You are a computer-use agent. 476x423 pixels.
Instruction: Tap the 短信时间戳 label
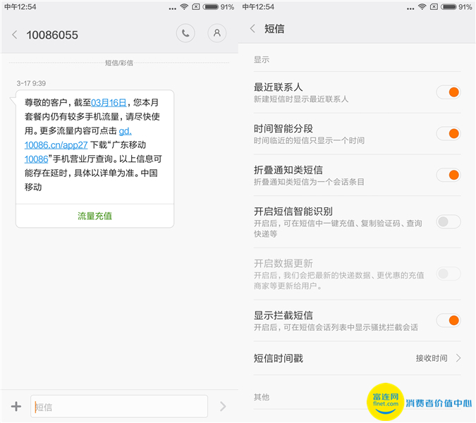pyautogui.click(x=279, y=358)
